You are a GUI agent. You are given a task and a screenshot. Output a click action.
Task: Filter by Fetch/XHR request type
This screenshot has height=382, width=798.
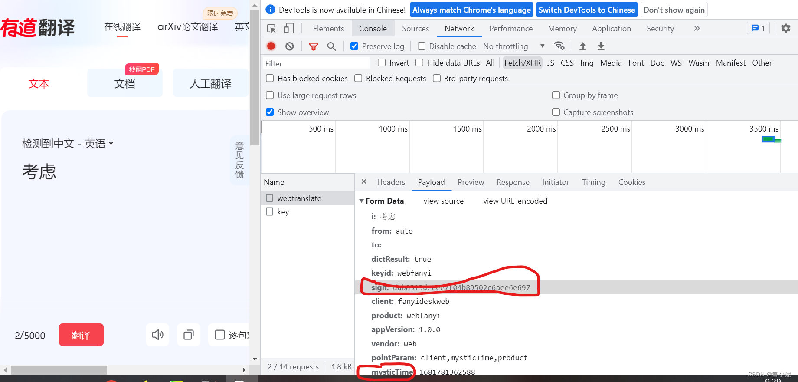[x=523, y=63]
